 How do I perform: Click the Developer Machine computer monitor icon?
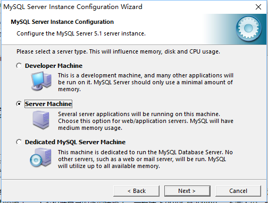[x=41, y=81]
